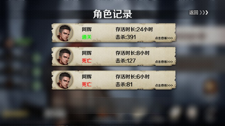Select the record showing 存活时长:6小时
Viewport: 225px width, 126px height.
(114, 80)
